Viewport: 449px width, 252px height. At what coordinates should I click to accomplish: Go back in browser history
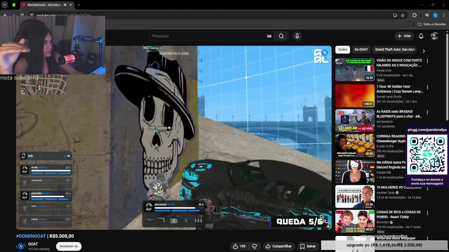(x=5, y=15)
